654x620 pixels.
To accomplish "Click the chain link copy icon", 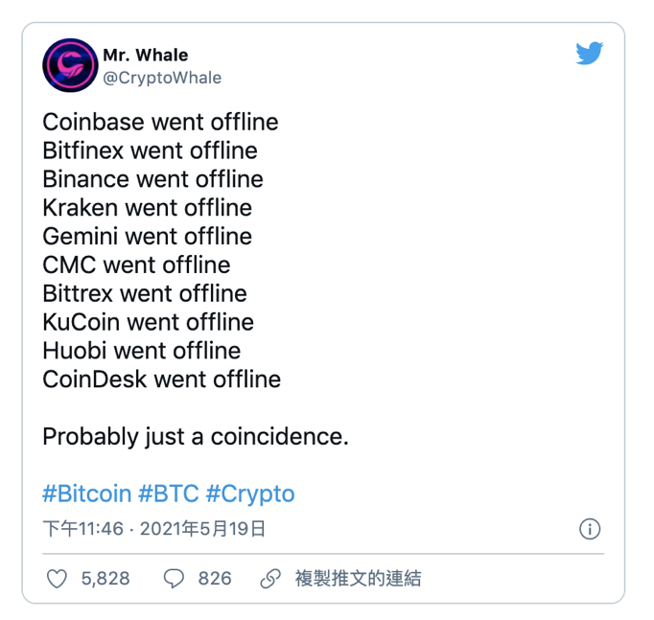I will point(270,579).
